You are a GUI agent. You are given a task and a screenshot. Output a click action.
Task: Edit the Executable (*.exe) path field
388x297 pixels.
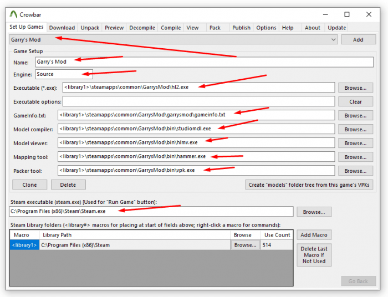pos(198,88)
